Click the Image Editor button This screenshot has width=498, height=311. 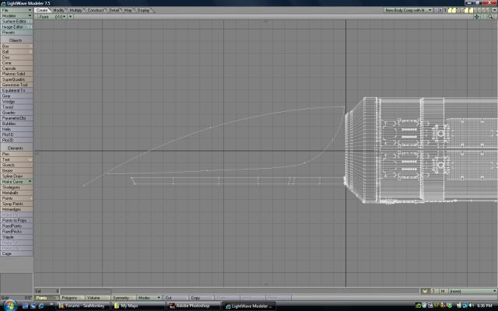[16, 26]
